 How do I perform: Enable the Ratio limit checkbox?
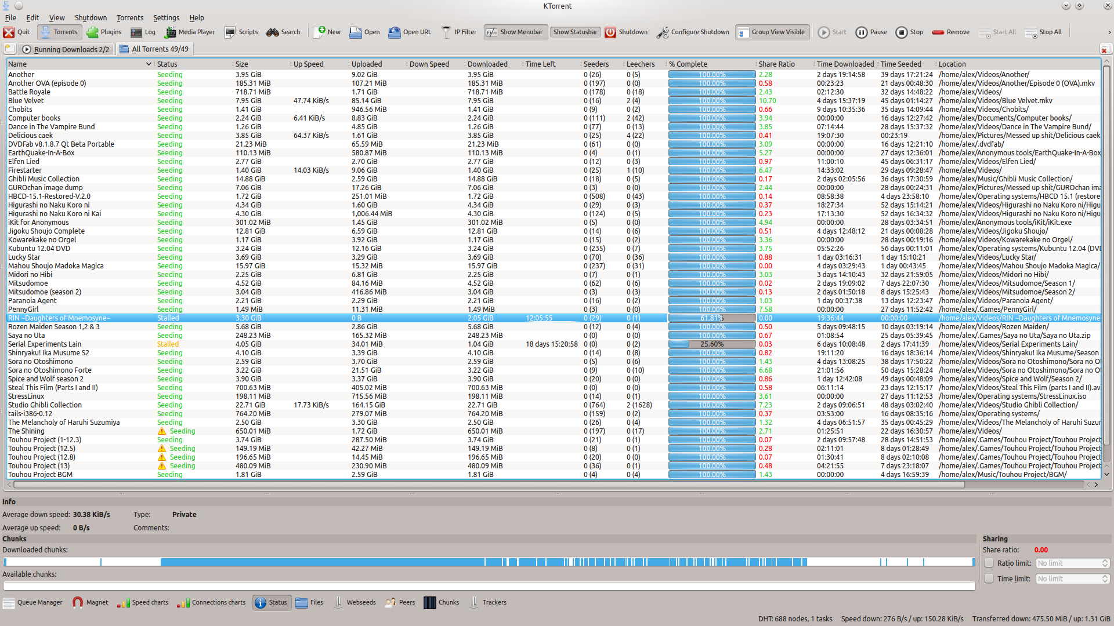(x=989, y=563)
